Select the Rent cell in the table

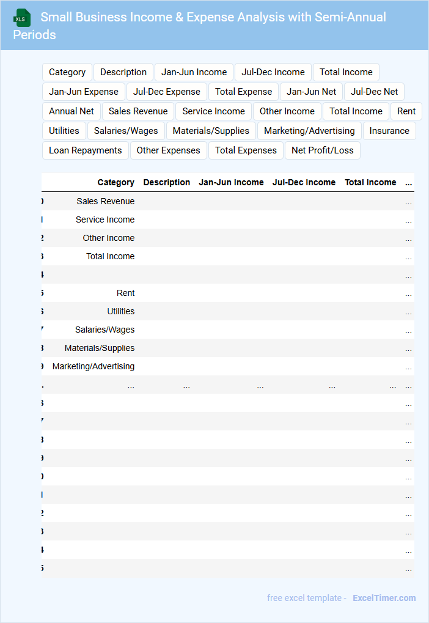tap(125, 293)
